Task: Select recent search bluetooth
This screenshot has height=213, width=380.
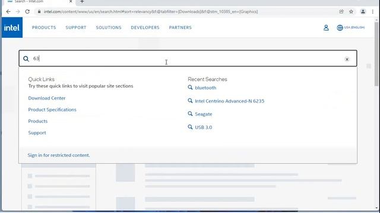Action: tap(205, 88)
